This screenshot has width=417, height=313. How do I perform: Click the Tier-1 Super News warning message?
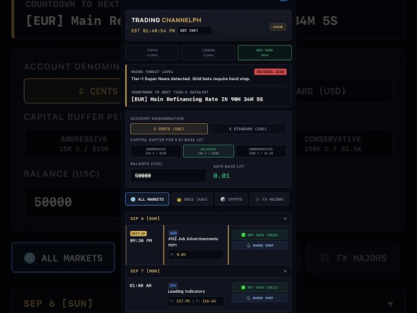coord(191,79)
